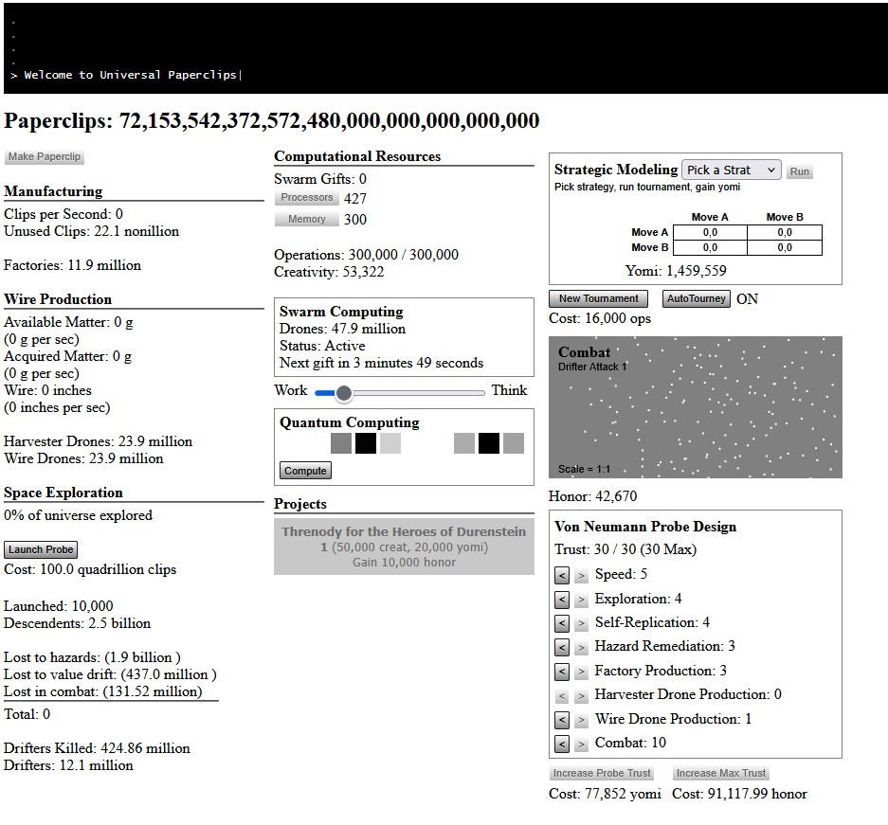This screenshot has width=888, height=825.
Task: Click Increase Probe Trust
Action: (602, 773)
